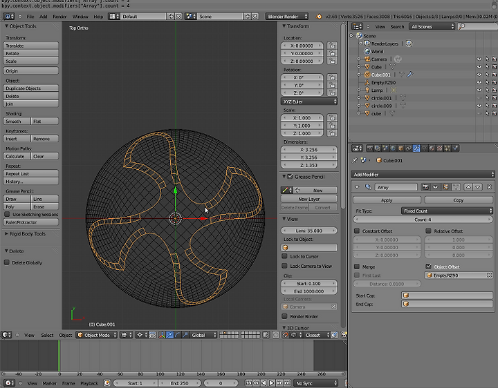Screen dimensions: 498x388
Task: Open the 3D viewport Select menu
Action: point(47,335)
